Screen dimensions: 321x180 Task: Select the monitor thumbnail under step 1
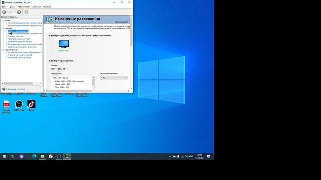point(64,44)
